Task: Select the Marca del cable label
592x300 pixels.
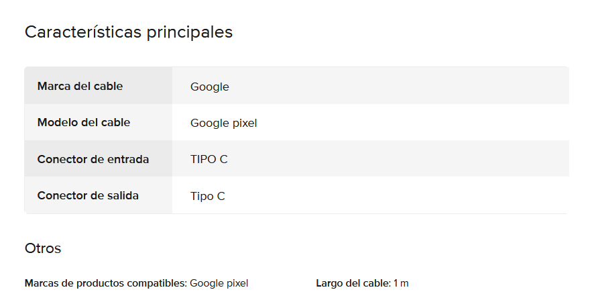Action: (x=80, y=86)
